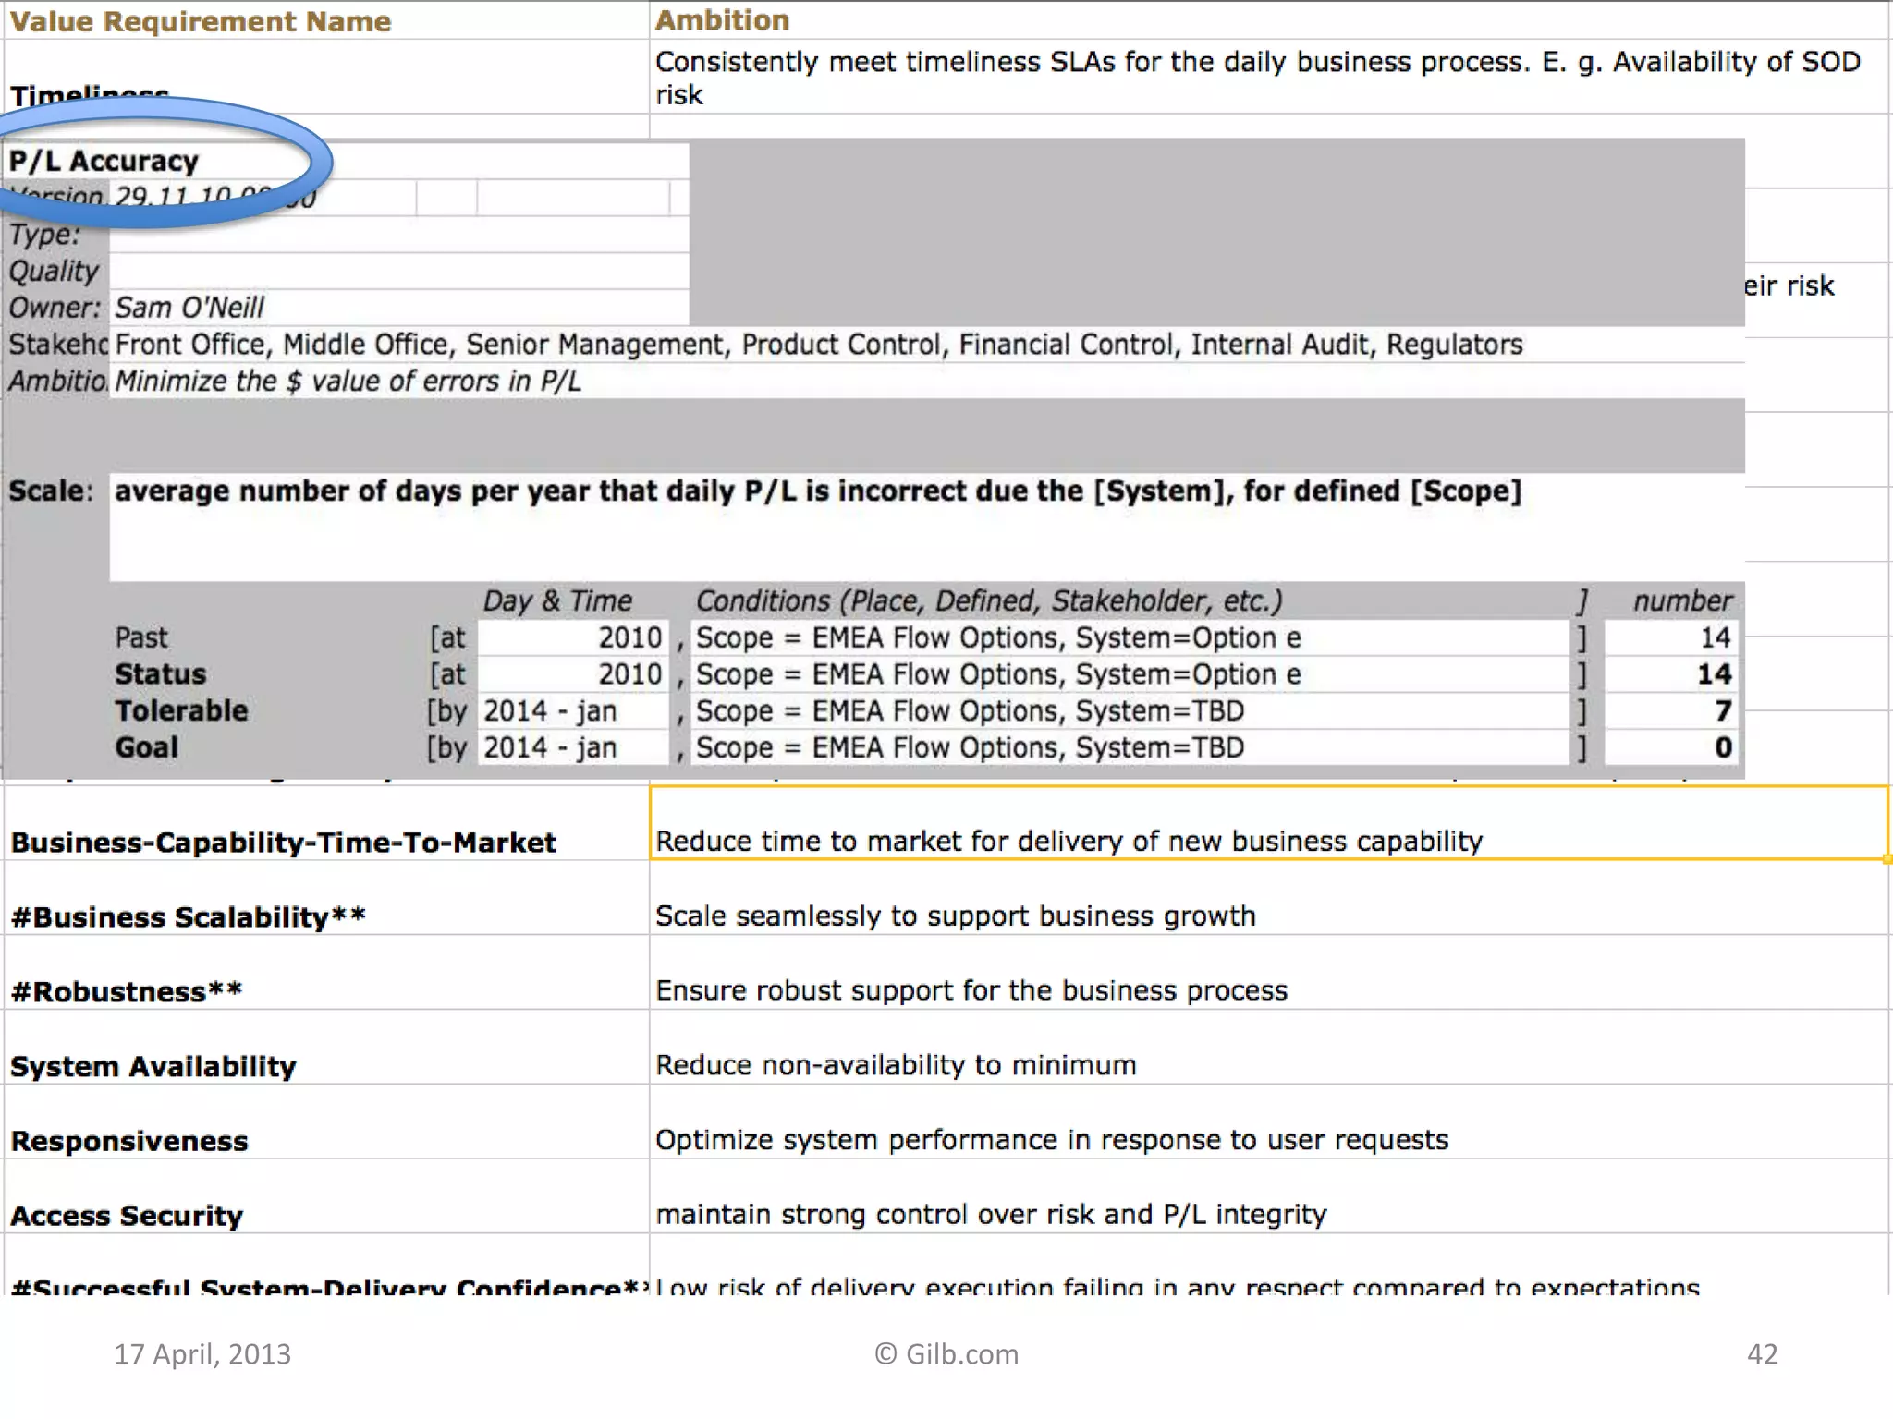Select the Access Security row name
Viewport: 1893px width, 1419px height.
pyautogui.click(x=127, y=1216)
